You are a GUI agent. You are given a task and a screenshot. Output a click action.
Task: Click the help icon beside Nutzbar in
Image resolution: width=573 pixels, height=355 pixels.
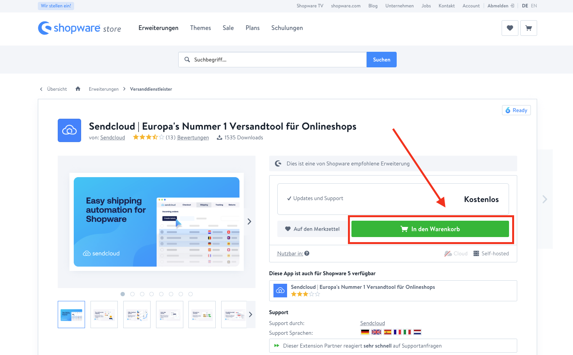(307, 253)
